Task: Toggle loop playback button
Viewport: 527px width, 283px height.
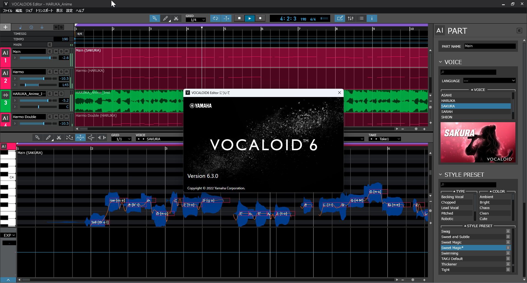Action: 215,18
